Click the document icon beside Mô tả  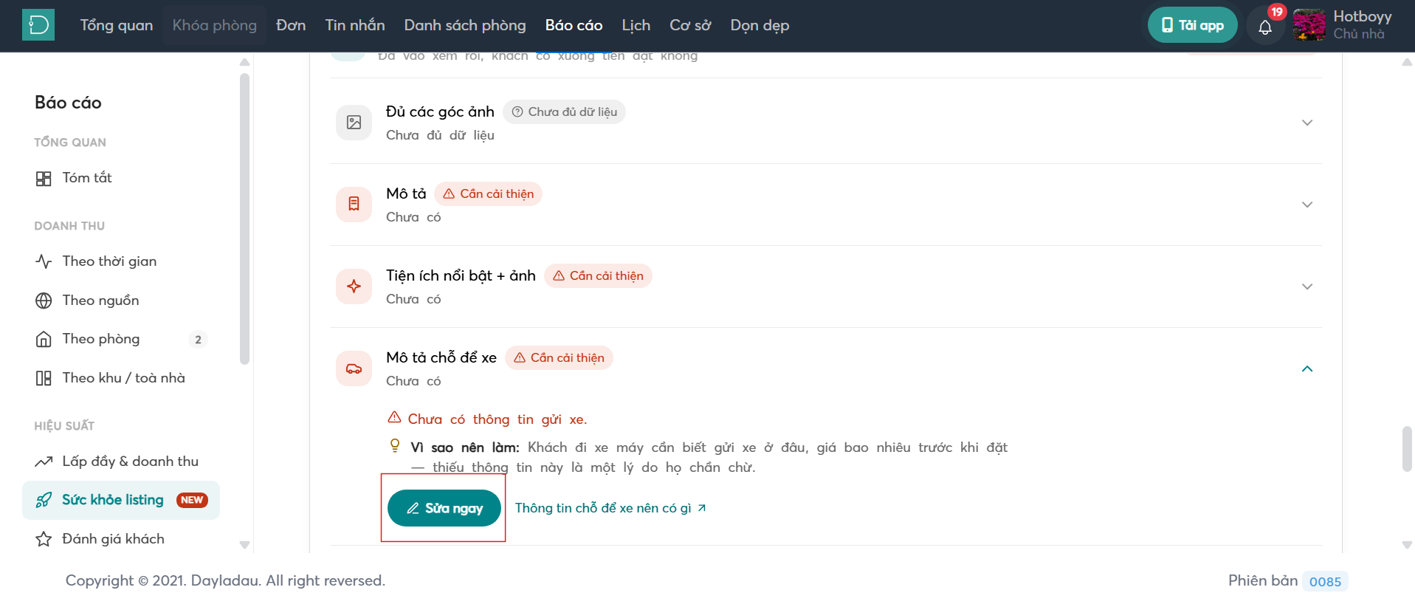click(354, 204)
